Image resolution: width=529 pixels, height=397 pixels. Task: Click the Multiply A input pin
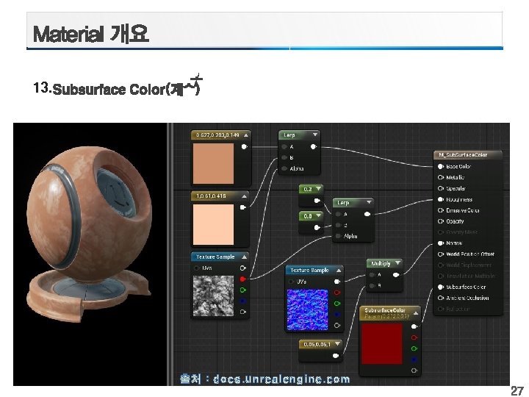[372, 275]
